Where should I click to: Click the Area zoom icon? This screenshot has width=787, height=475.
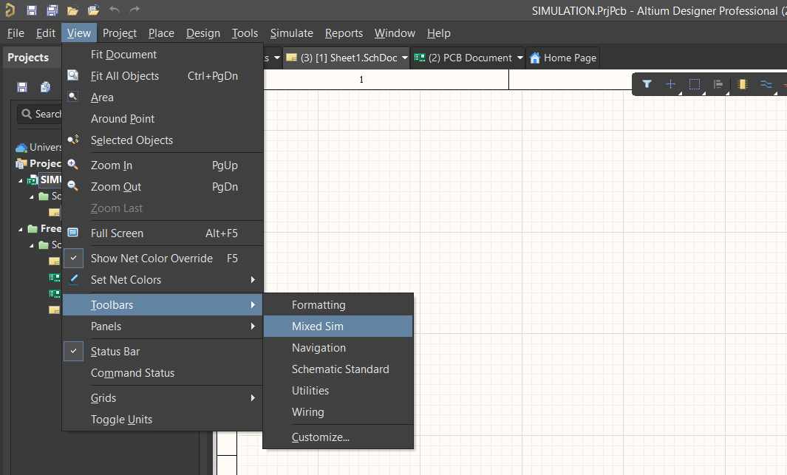coord(72,96)
